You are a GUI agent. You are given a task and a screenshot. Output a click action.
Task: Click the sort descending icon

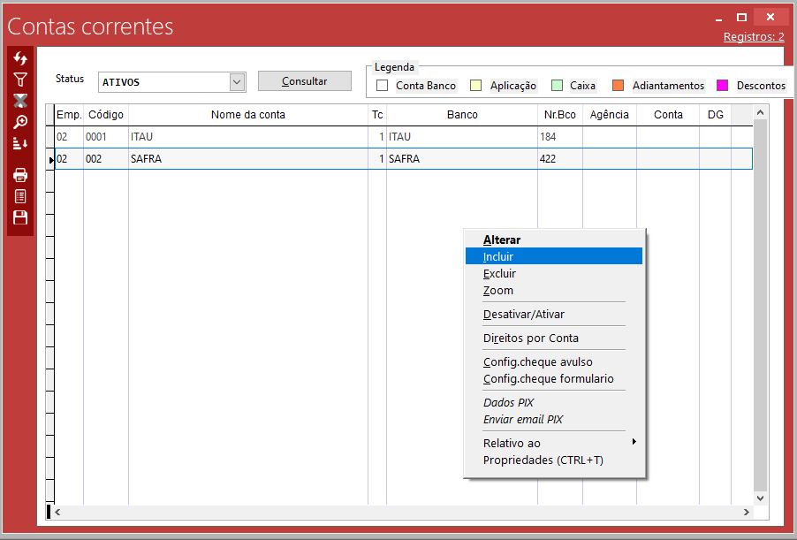click(20, 143)
